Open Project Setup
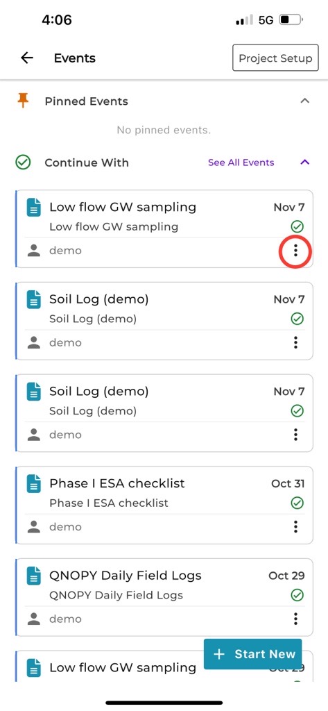The image size is (328, 711). 275,58
